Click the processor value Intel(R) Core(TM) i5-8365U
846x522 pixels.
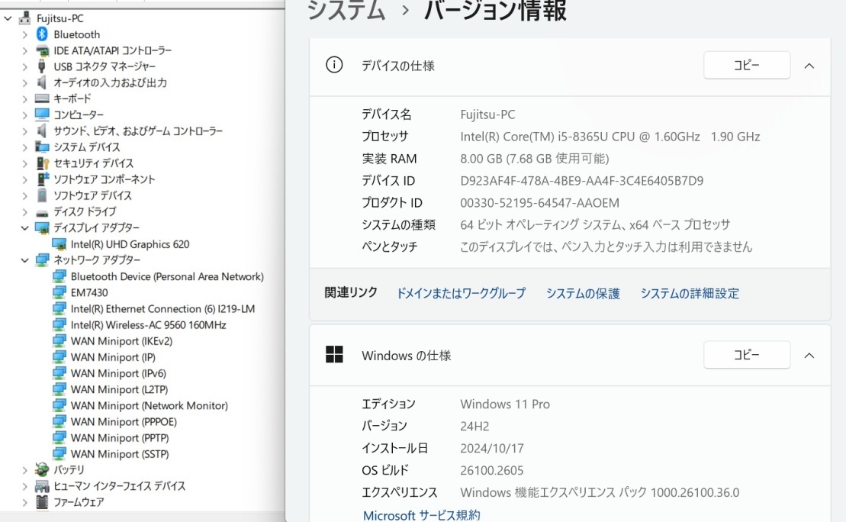click(x=610, y=137)
